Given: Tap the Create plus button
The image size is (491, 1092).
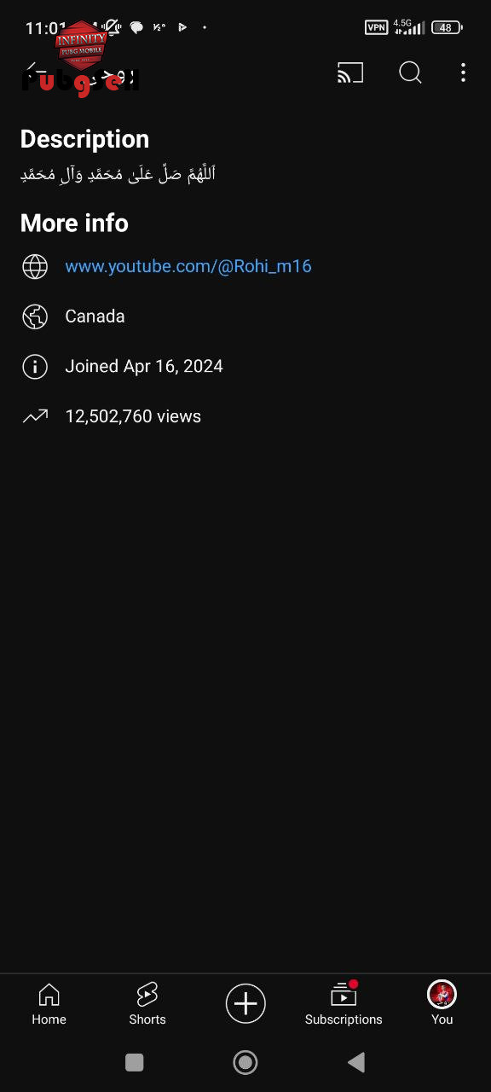Looking at the screenshot, I should click(245, 1003).
